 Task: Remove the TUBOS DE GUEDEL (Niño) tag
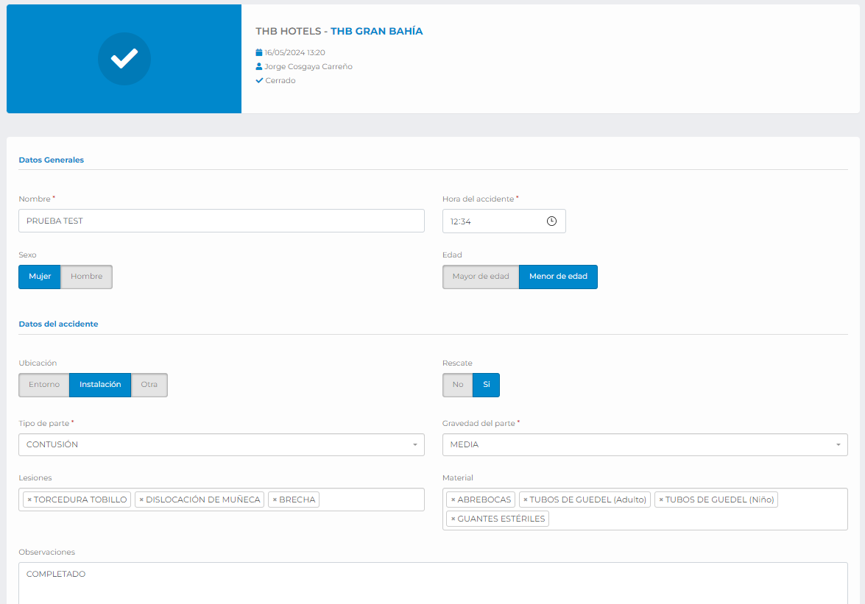click(x=661, y=500)
